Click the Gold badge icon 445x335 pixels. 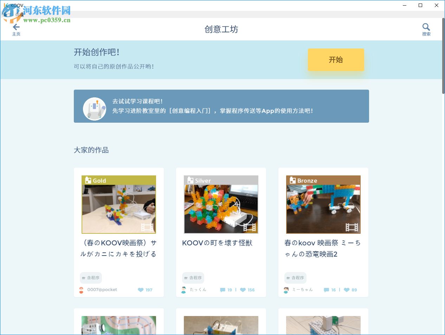coord(88,180)
